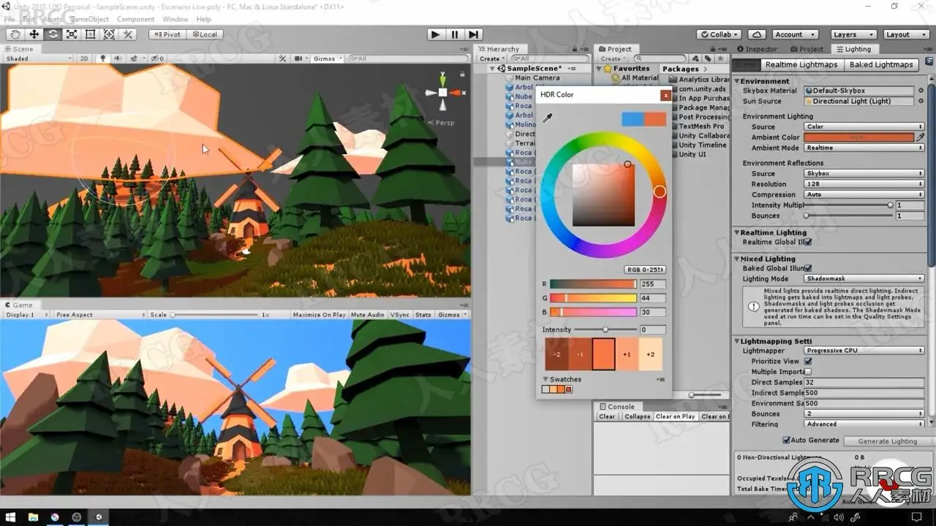Open the cloud Services button
This screenshot has width=936, height=526.
click(x=757, y=34)
